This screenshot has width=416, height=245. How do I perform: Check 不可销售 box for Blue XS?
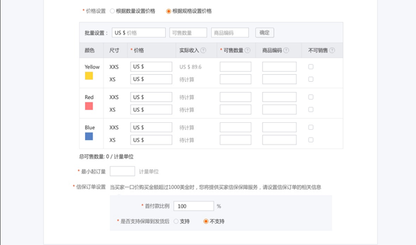(310, 139)
